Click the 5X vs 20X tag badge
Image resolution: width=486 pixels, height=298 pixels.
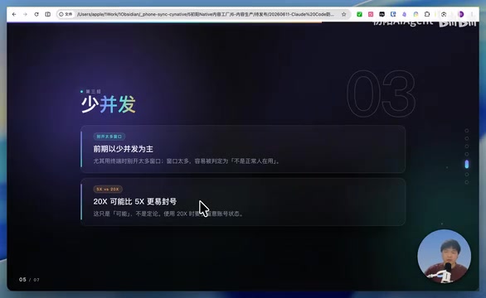click(x=108, y=189)
